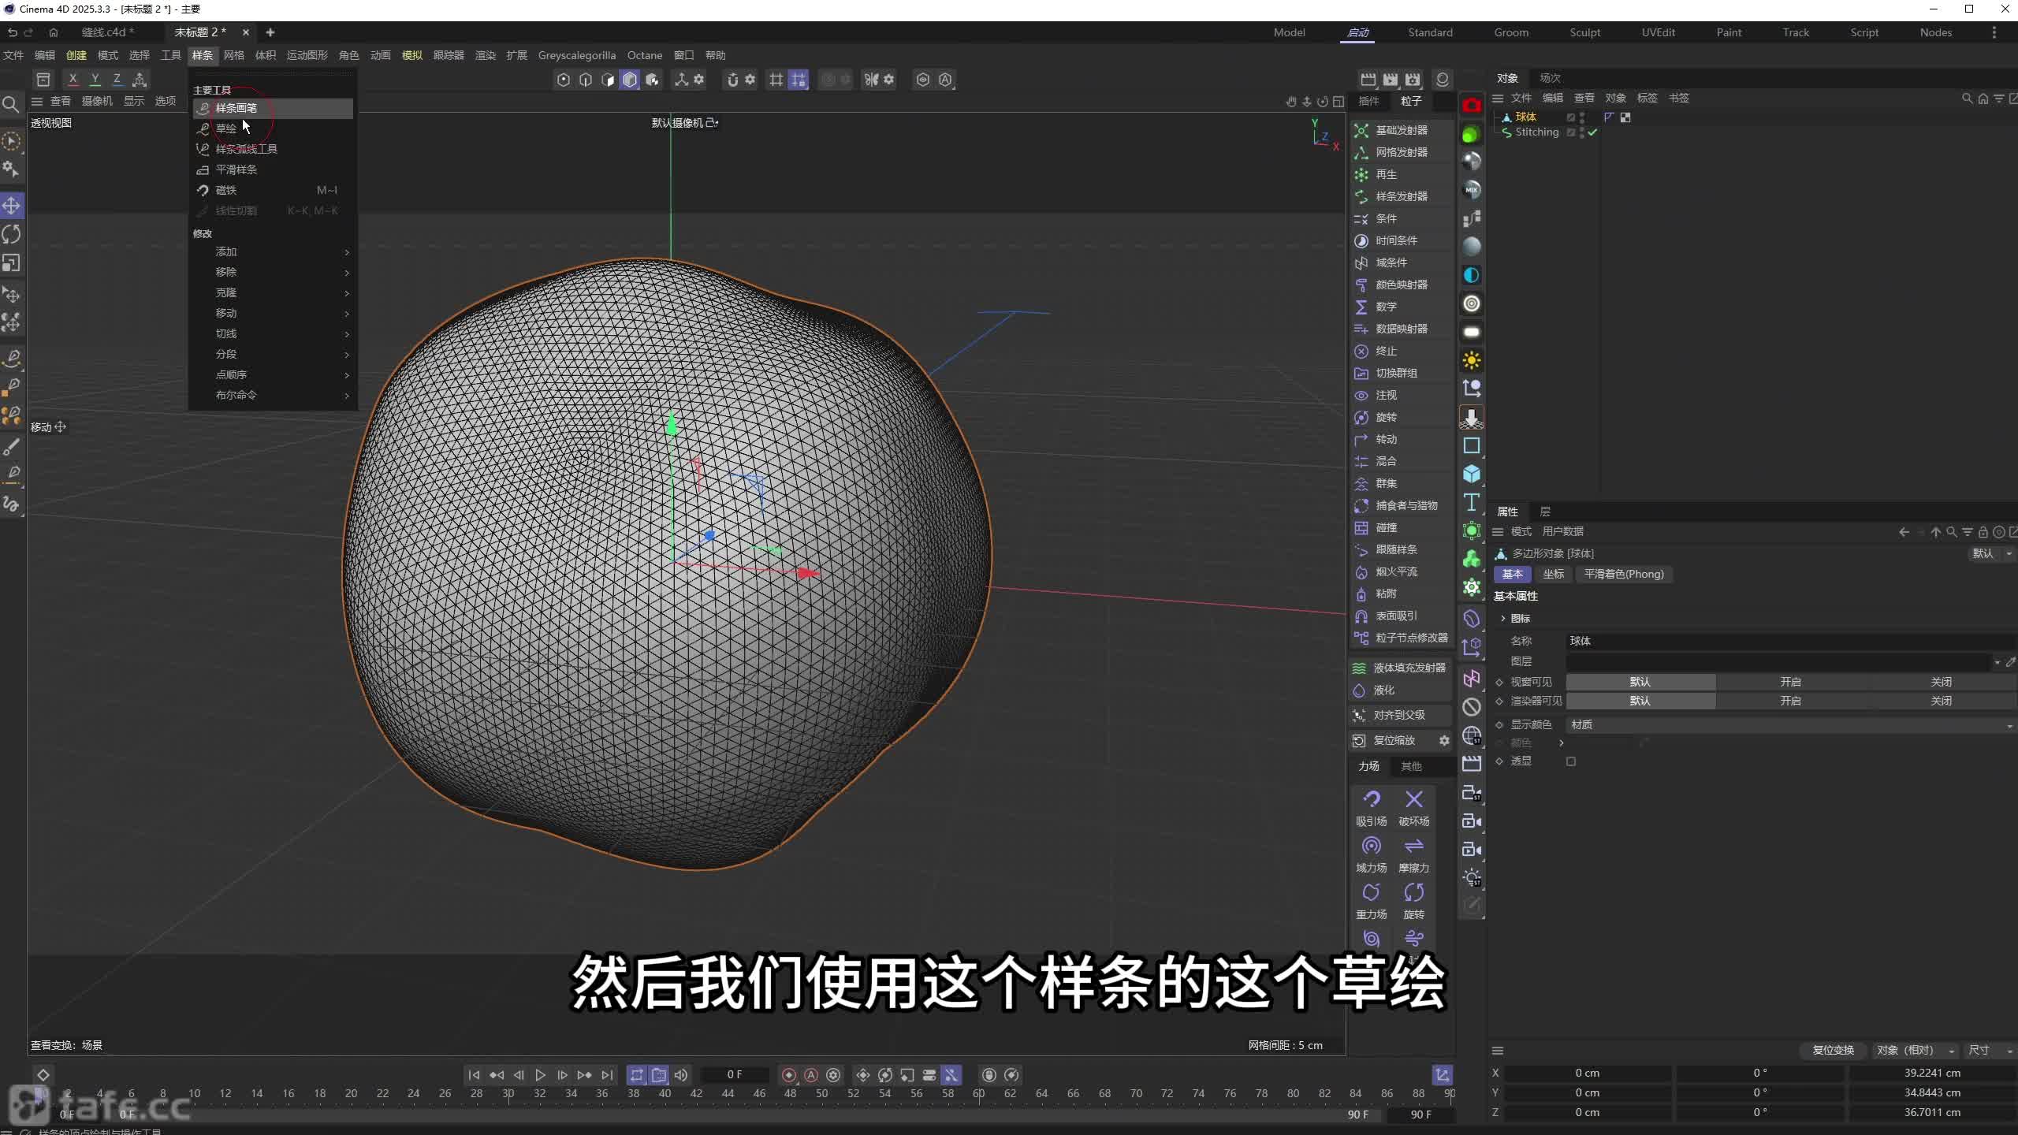Click the 吸引场 attractor force icon
This screenshot has width=2018, height=1135.
1371,800
